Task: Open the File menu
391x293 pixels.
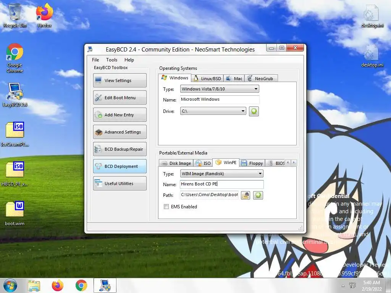Action: pos(95,60)
